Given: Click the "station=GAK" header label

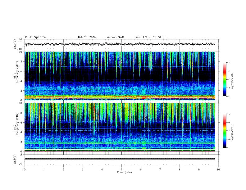Looking at the screenshot, I should click(x=115, y=37).
